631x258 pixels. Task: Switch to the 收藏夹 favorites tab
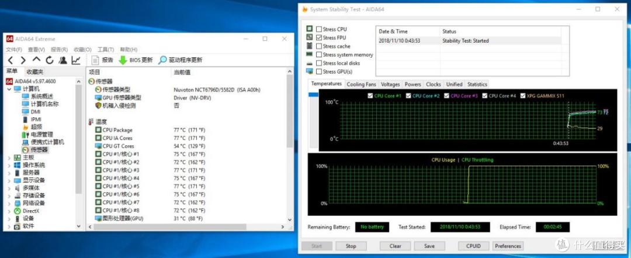click(34, 72)
